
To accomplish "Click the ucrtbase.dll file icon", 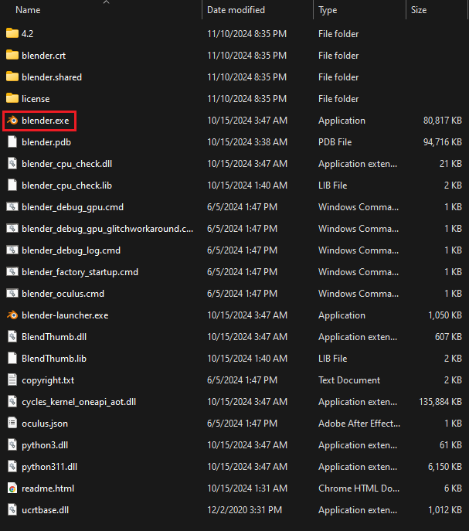I will (12, 510).
